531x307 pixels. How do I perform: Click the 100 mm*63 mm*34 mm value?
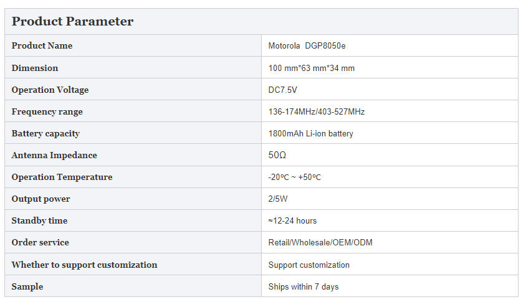(x=311, y=68)
